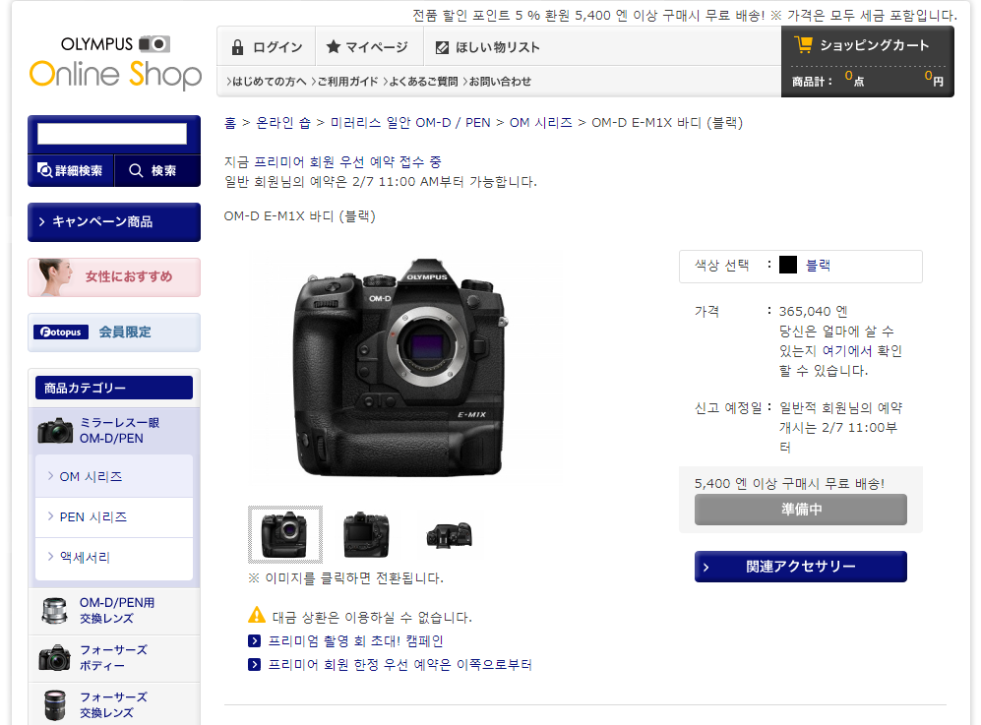Click the detailed search icon on 詳細検索
This screenshot has height=725, width=981.
tap(44, 170)
